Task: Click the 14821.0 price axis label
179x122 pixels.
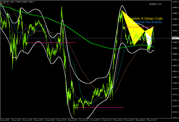Action: tap(176, 71)
